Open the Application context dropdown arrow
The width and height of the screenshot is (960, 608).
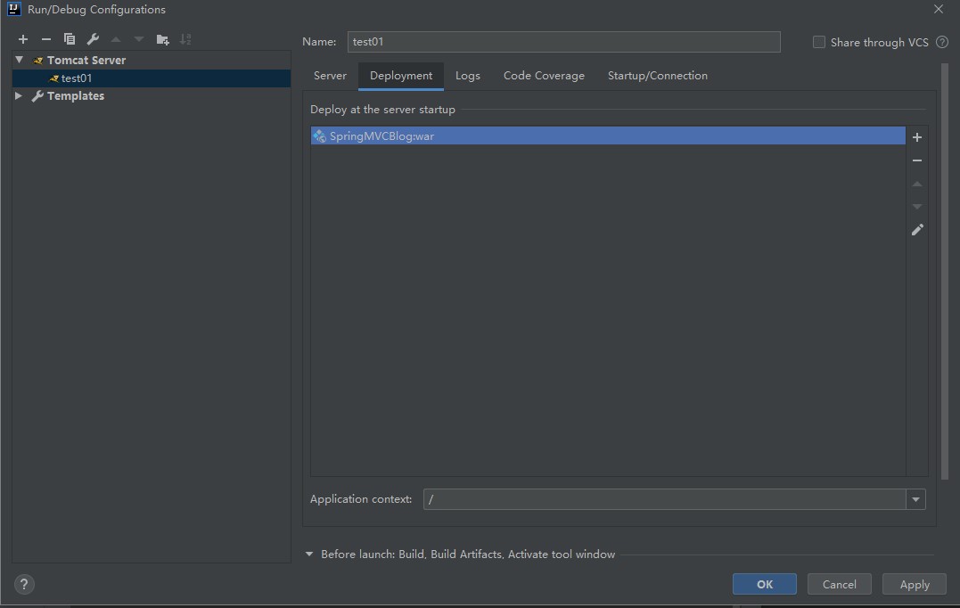click(915, 499)
